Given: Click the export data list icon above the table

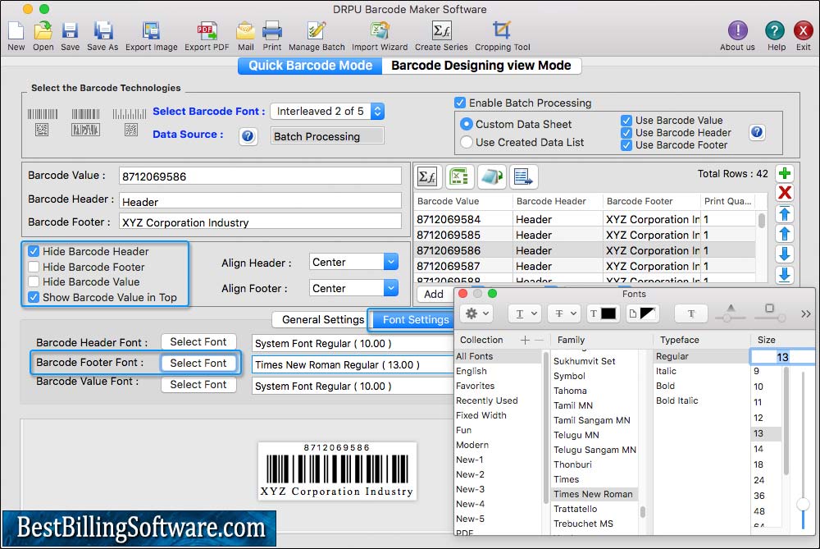Looking at the screenshot, I should (x=523, y=177).
